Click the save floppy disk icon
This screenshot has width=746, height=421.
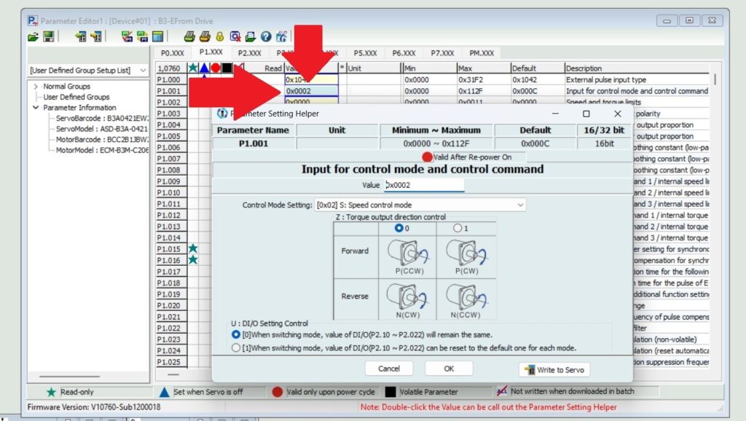click(x=48, y=36)
